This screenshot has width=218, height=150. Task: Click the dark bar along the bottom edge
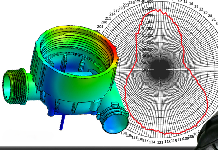[97, 148]
